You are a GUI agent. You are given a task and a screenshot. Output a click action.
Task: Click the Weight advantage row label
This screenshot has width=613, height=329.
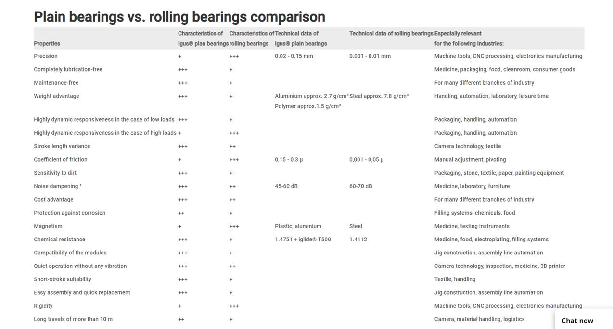(x=56, y=96)
